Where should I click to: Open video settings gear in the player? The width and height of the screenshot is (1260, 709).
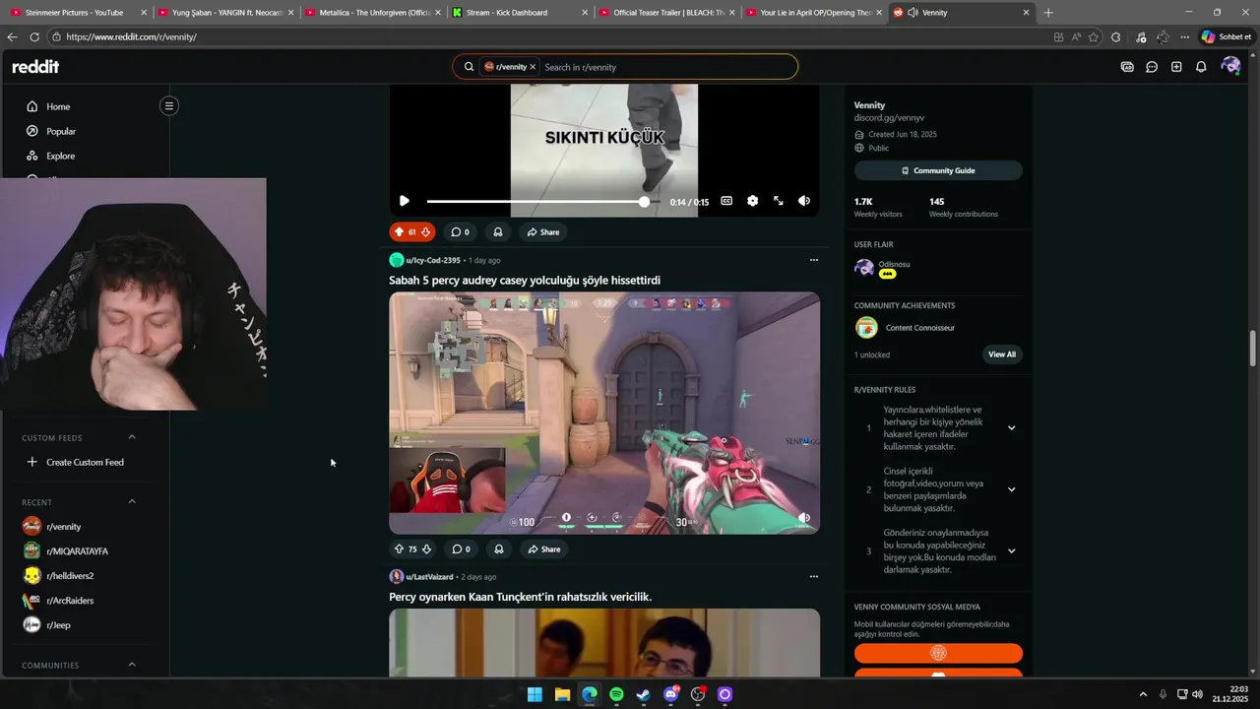752,201
